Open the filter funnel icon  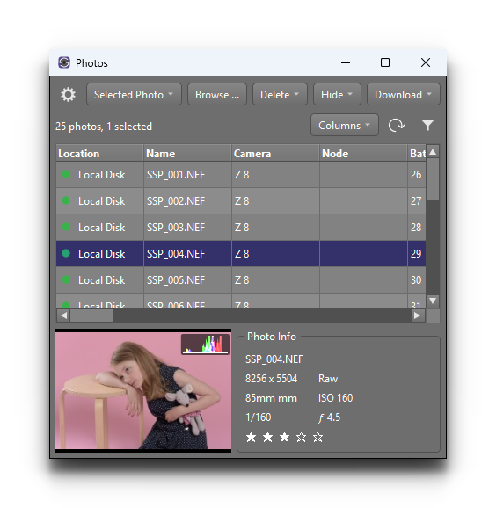pyautogui.click(x=427, y=125)
